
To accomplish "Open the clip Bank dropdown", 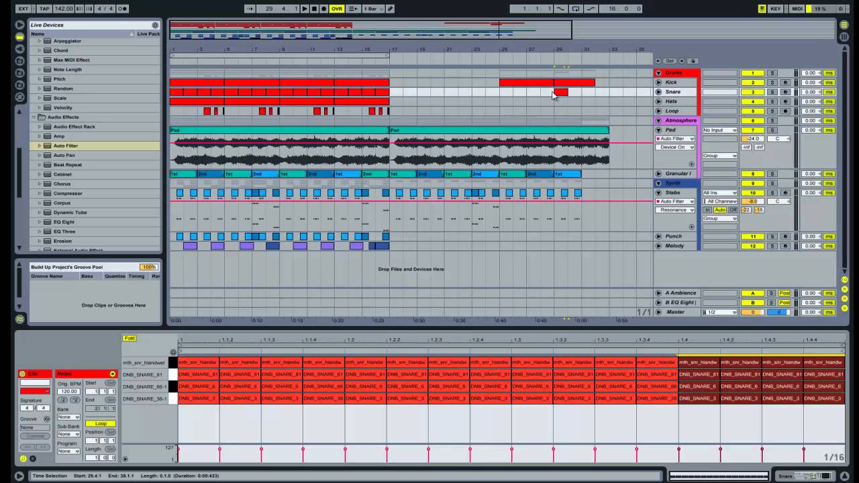I will 68,417.
